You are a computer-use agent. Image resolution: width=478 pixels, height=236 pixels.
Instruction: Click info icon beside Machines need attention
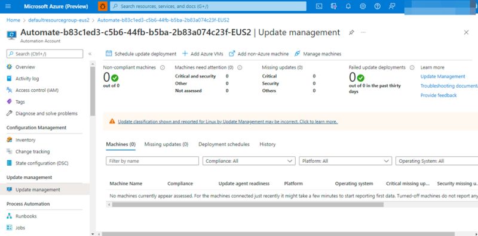click(240, 67)
